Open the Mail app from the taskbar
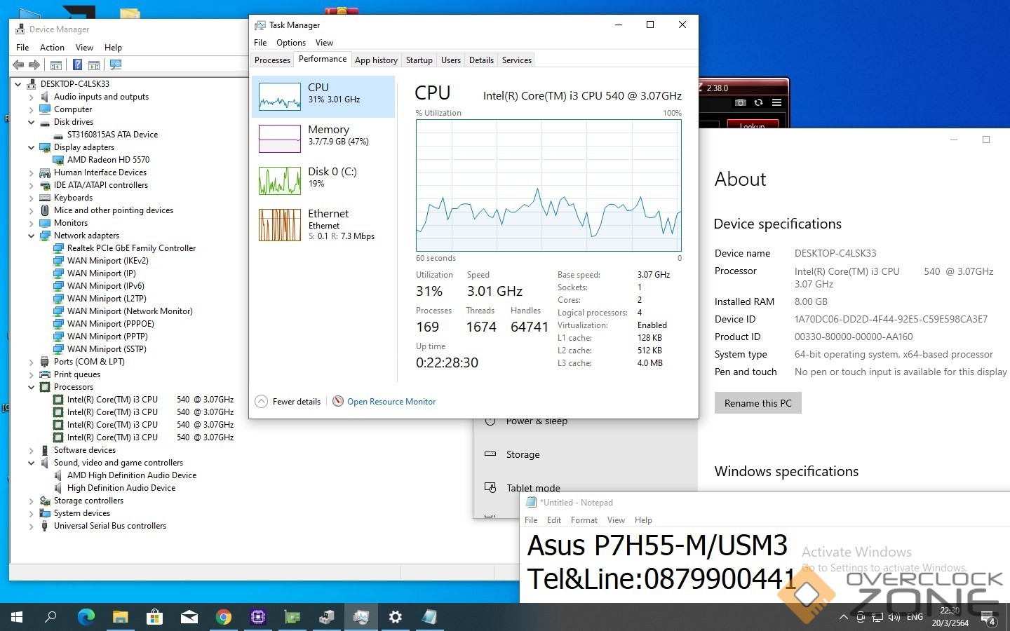1010x631 pixels. point(189,617)
